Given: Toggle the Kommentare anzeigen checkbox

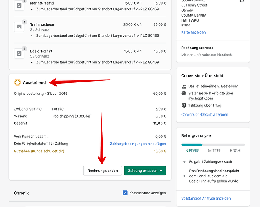Looking at the screenshot, I should pos(125,193).
